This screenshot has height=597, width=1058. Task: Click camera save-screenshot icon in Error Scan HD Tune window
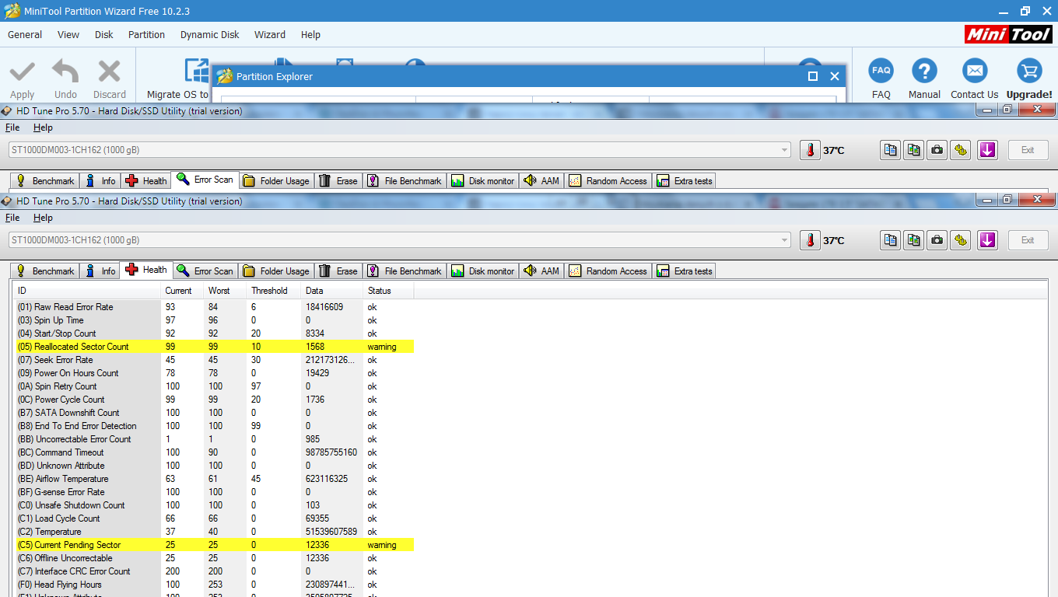coord(937,150)
